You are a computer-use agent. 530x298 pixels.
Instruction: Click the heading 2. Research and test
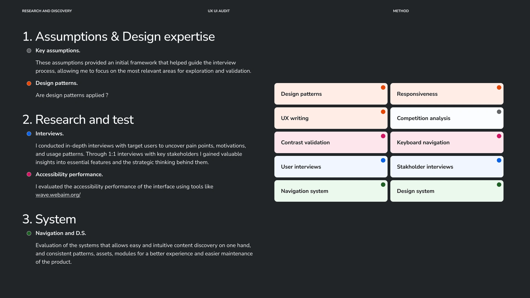coord(78,120)
